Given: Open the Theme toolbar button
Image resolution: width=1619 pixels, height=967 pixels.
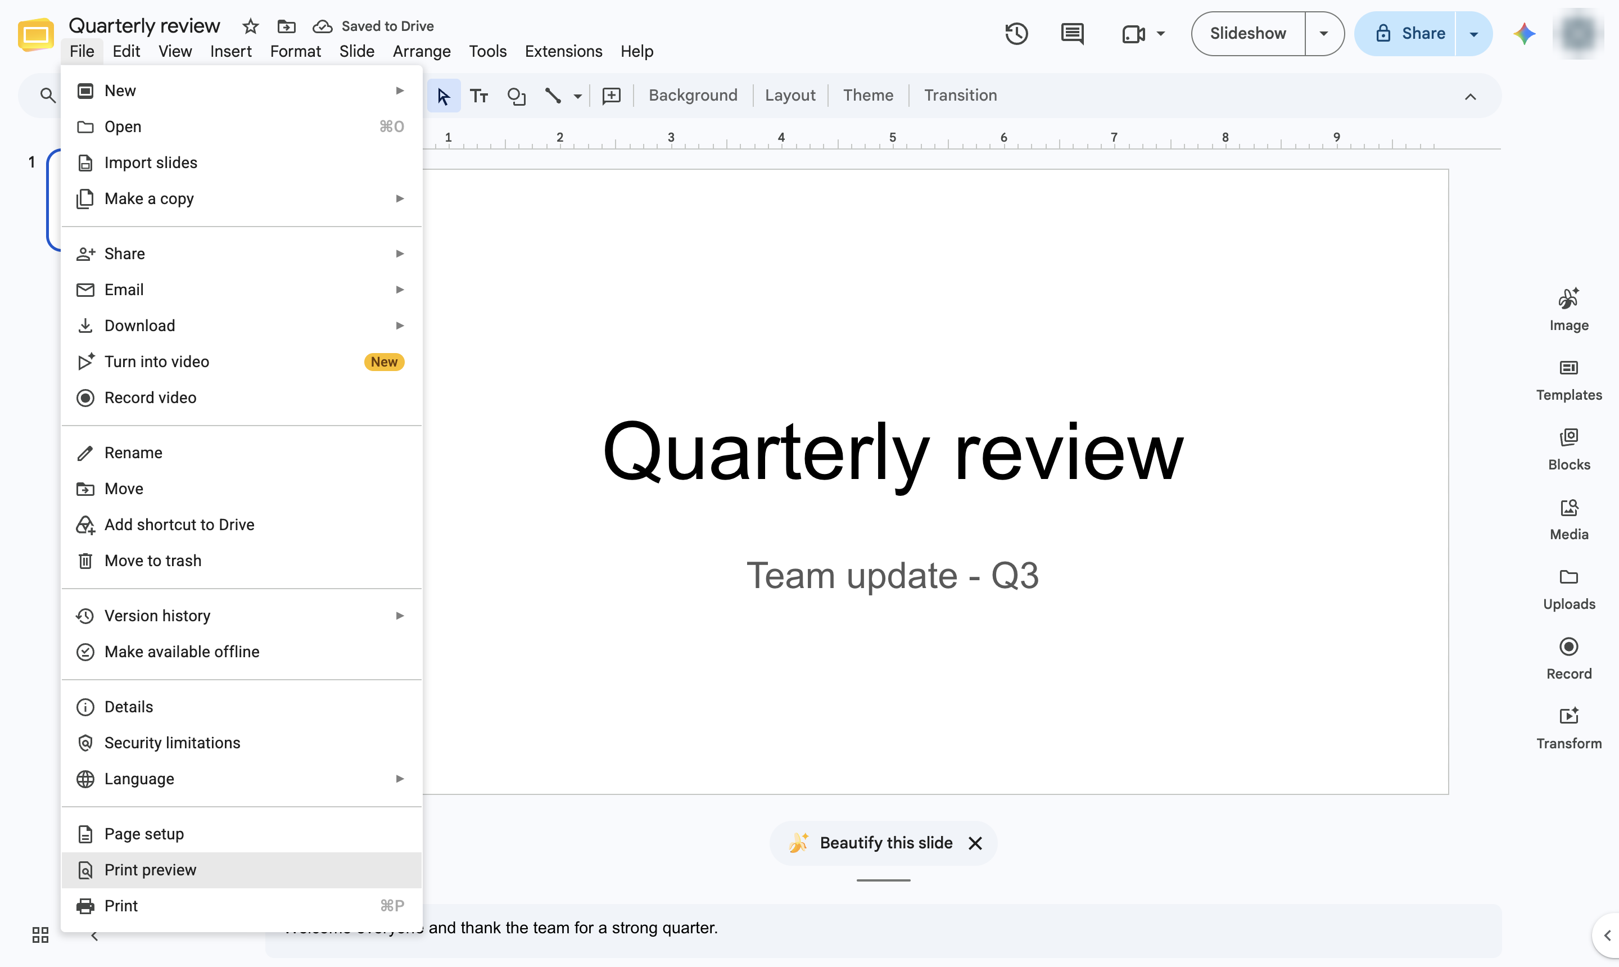Looking at the screenshot, I should point(868,96).
